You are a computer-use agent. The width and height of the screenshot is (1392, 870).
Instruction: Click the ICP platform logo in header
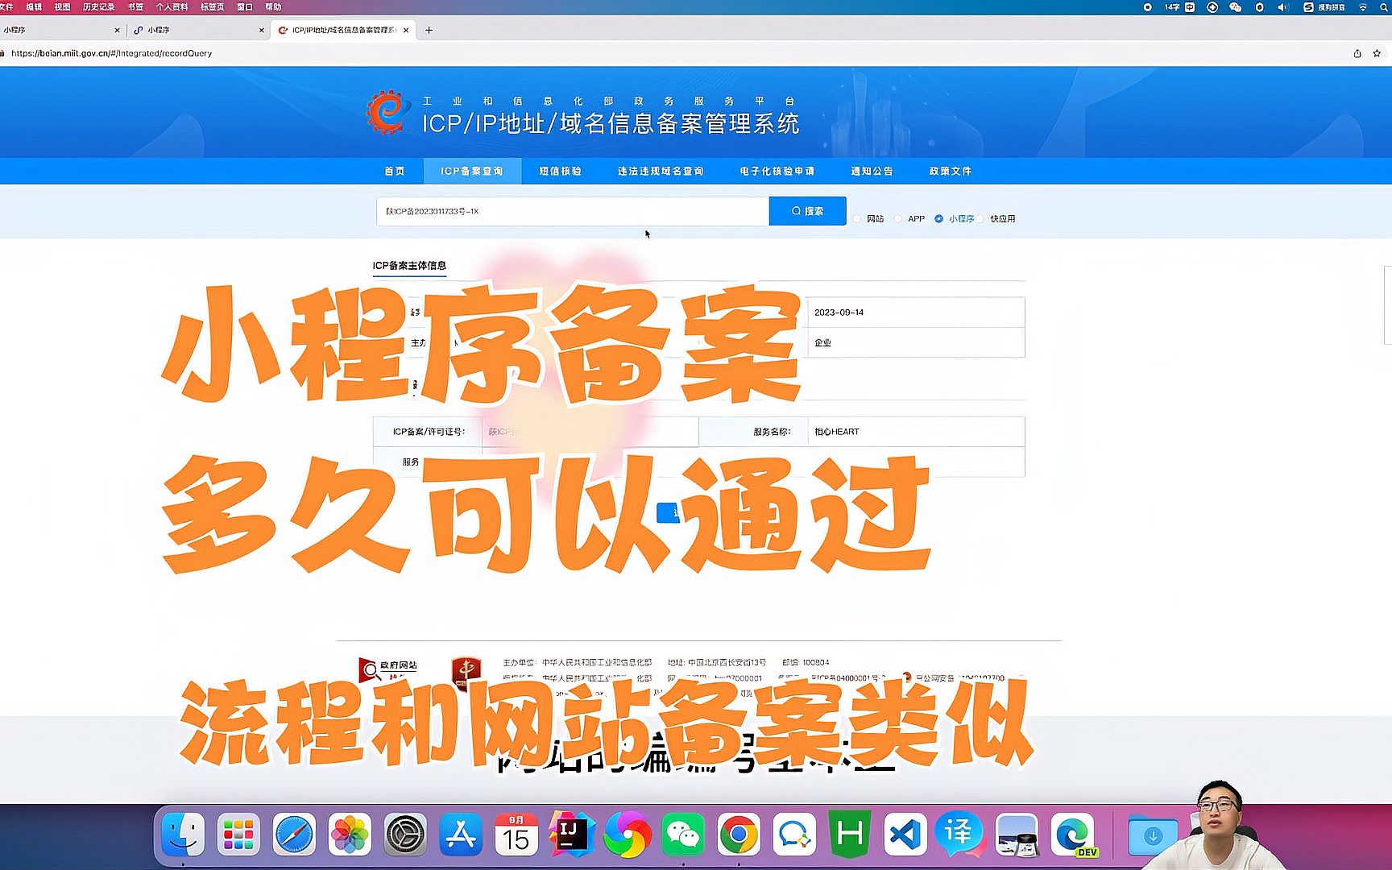click(387, 112)
